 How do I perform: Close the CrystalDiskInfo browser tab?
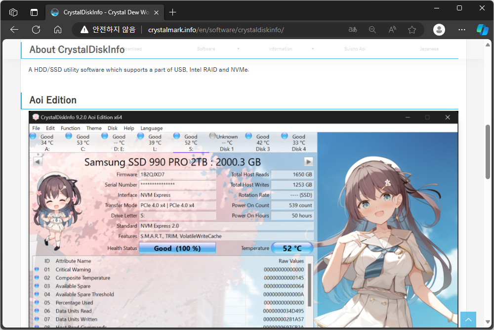(x=156, y=13)
